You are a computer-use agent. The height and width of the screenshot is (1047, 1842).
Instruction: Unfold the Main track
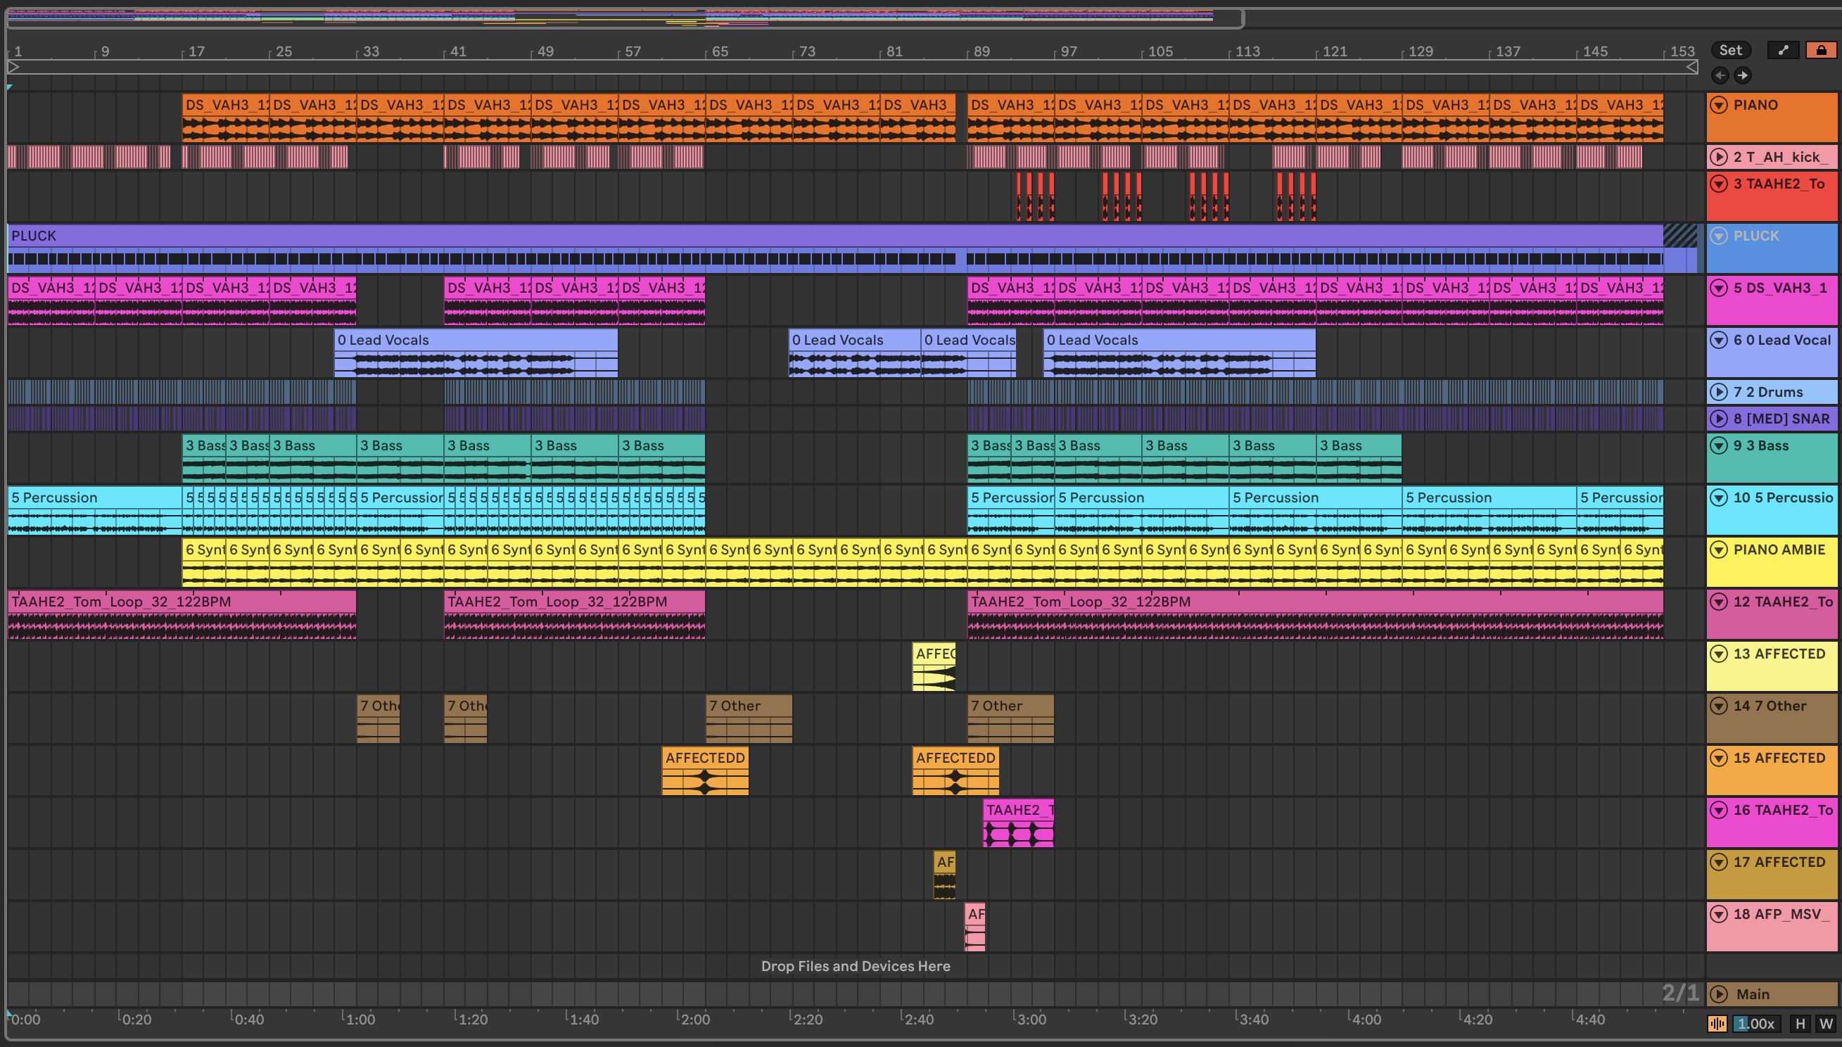1719,994
